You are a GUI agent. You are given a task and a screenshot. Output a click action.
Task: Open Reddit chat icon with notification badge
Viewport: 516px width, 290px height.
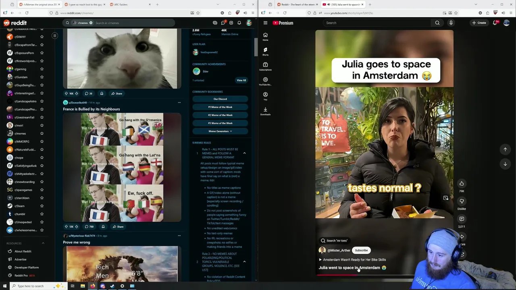[223, 23]
